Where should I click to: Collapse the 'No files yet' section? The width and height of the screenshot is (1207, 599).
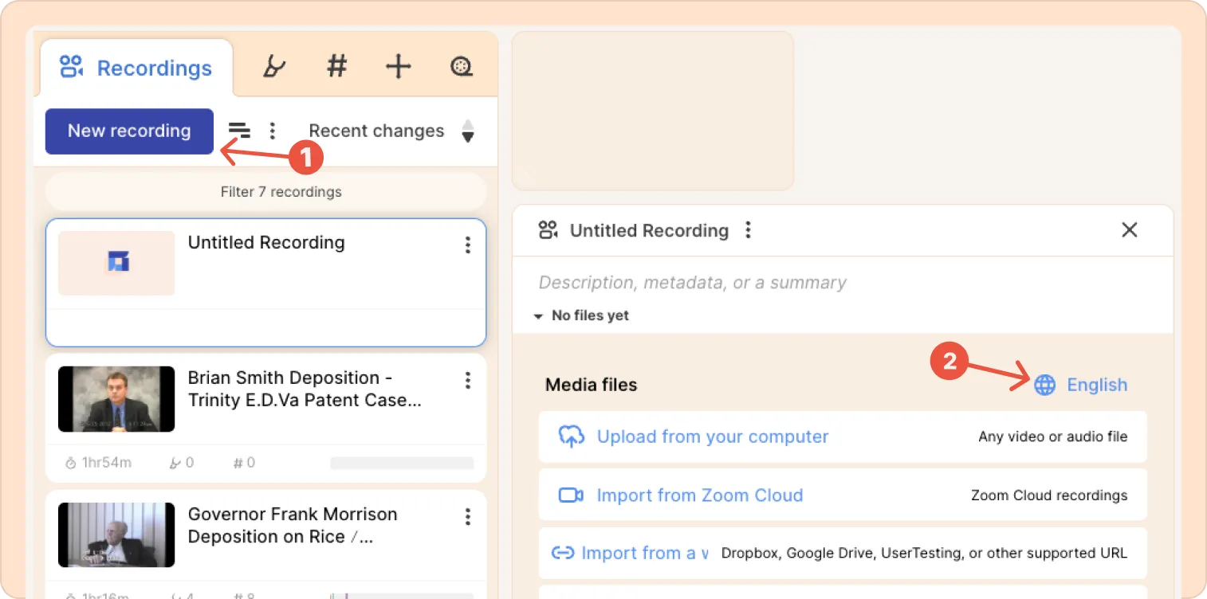[x=539, y=316]
